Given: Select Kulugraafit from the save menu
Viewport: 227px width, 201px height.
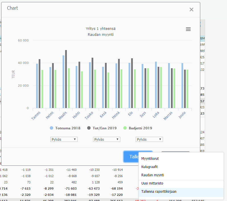Looking at the screenshot, I should click(x=150, y=167).
